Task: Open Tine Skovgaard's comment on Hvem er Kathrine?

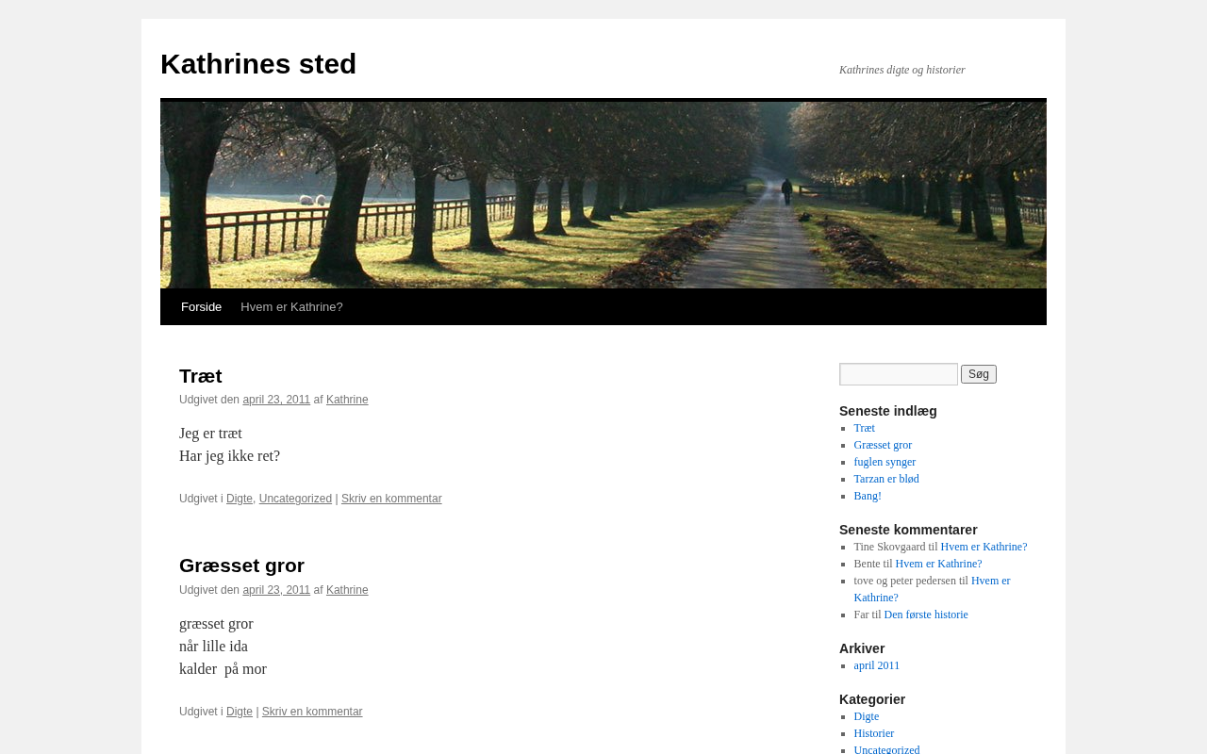Action: [984, 547]
